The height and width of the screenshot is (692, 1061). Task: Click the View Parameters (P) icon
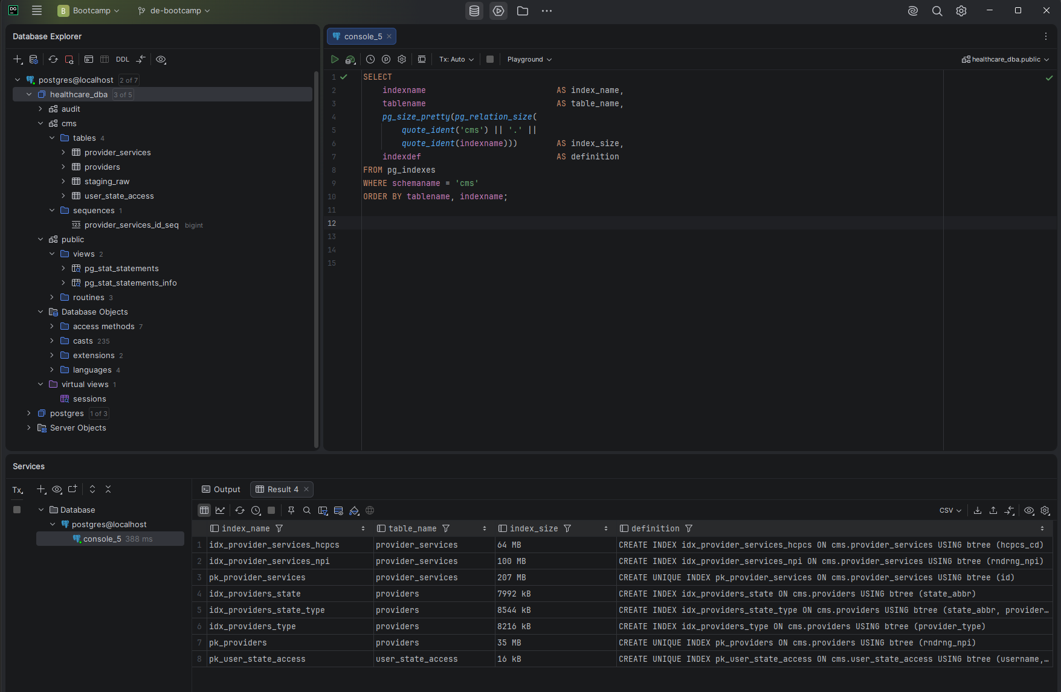pos(386,59)
